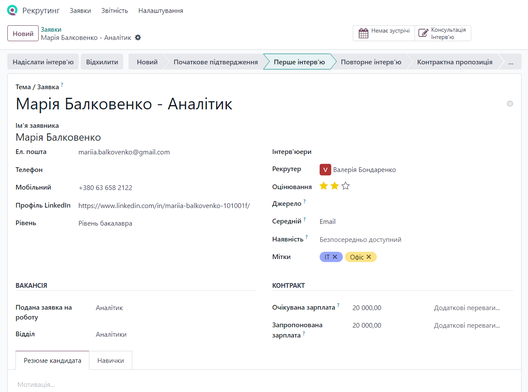Screen dimensions: 528x392
Task: Select the Повторне інтерв'ю stage
Action: click(371, 62)
